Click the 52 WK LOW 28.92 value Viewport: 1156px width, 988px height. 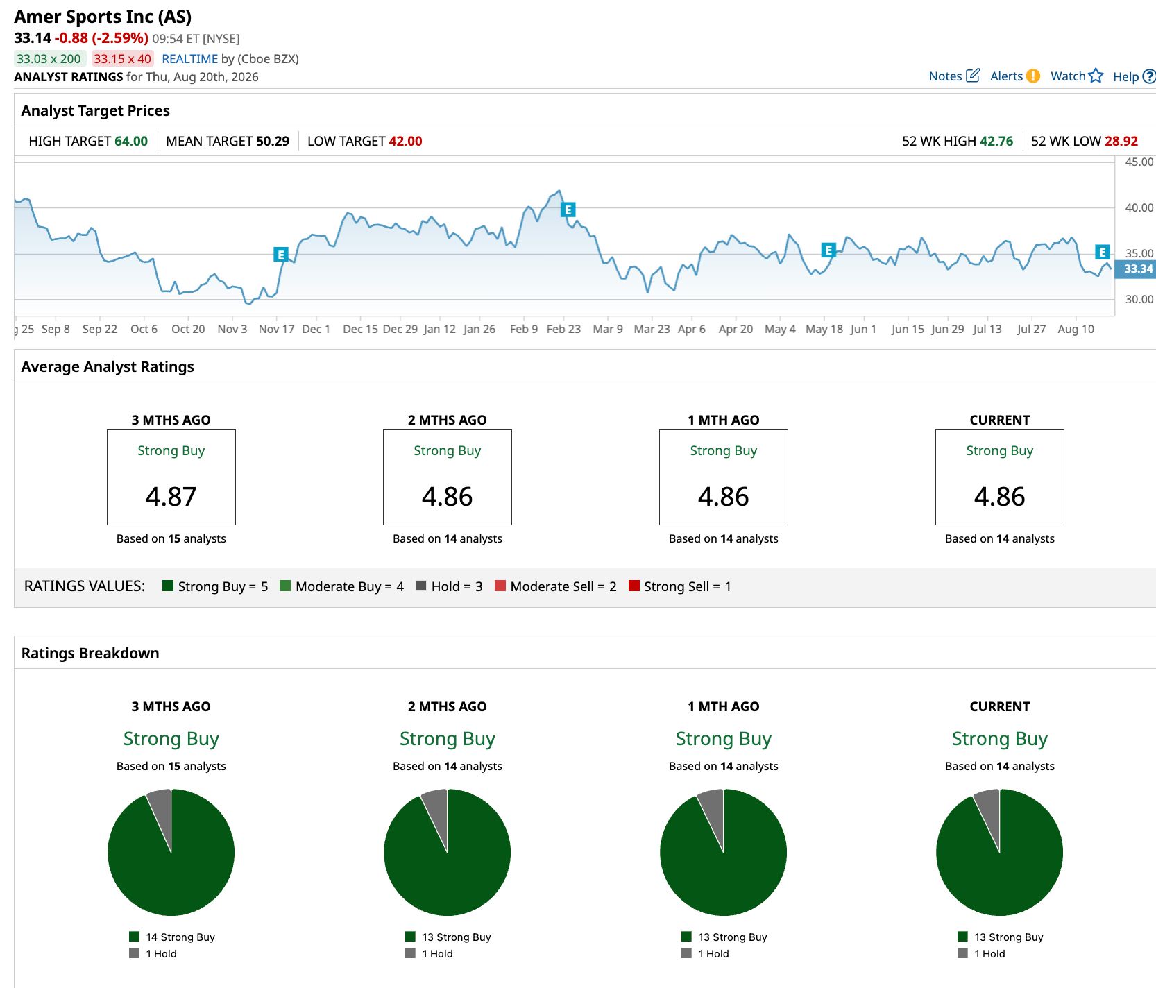coord(1121,141)
